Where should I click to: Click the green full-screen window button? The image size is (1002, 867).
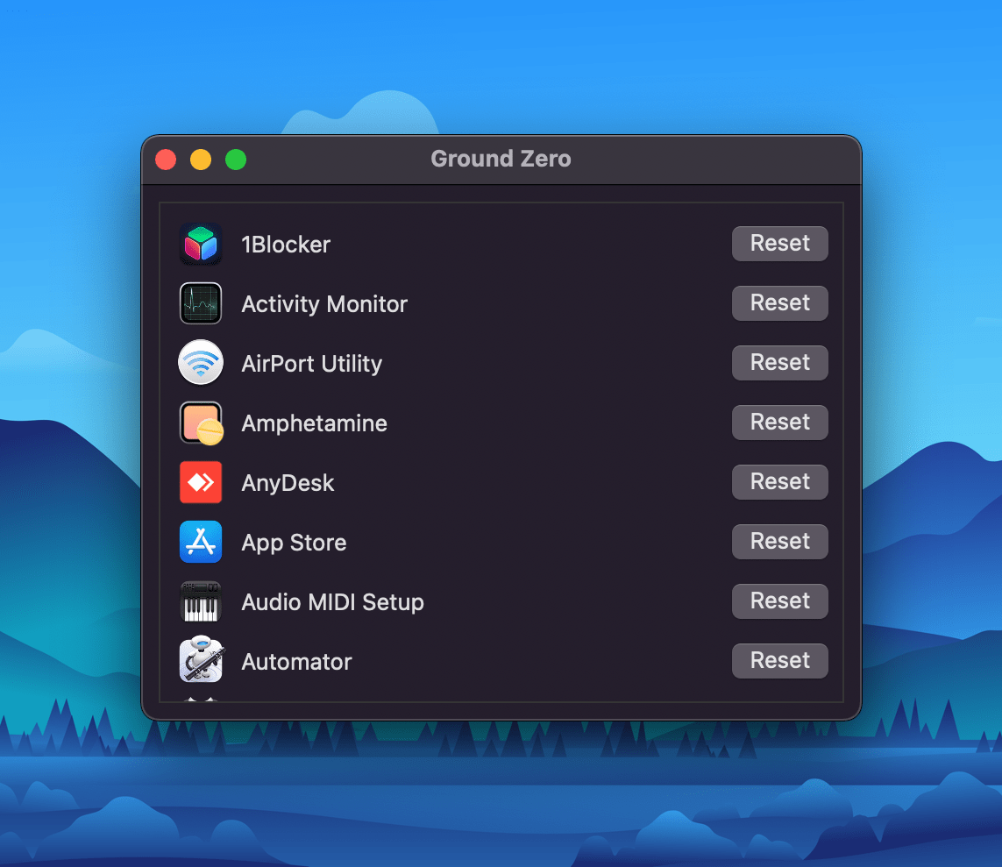click(x=235, y=160)
